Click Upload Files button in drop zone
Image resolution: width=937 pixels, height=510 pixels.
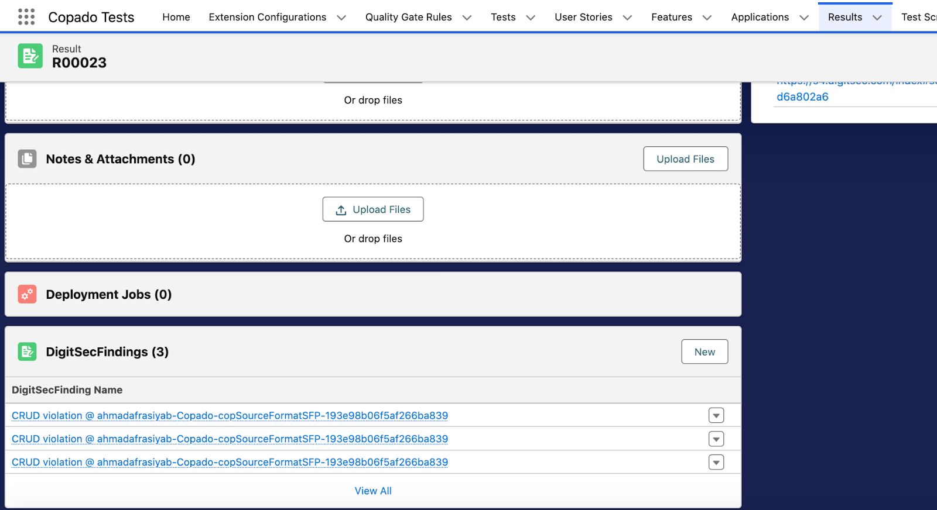[x=373, y=209]
